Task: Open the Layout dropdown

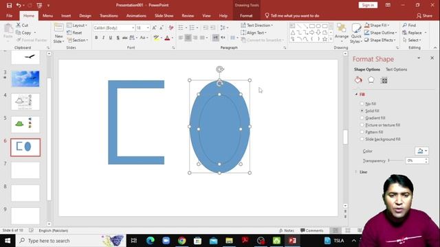Action: coord(77,25)
